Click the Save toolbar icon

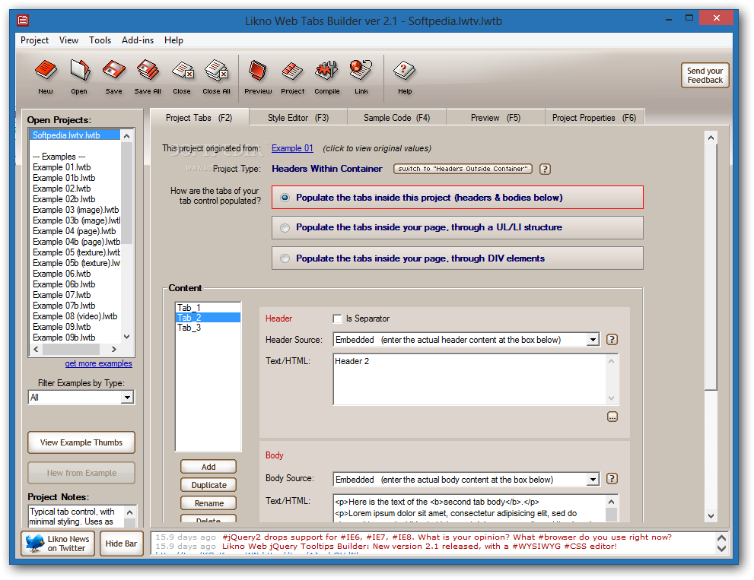coord(113,77)
